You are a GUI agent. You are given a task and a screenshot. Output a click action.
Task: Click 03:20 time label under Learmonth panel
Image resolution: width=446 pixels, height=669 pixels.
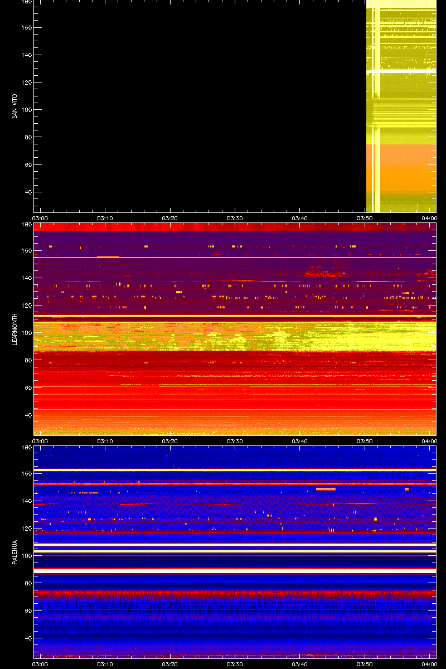point(170,442)
